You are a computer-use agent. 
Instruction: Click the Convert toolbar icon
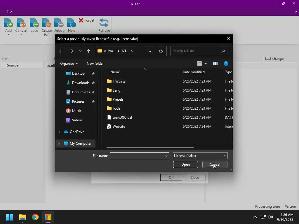click(x=21, y=23)
